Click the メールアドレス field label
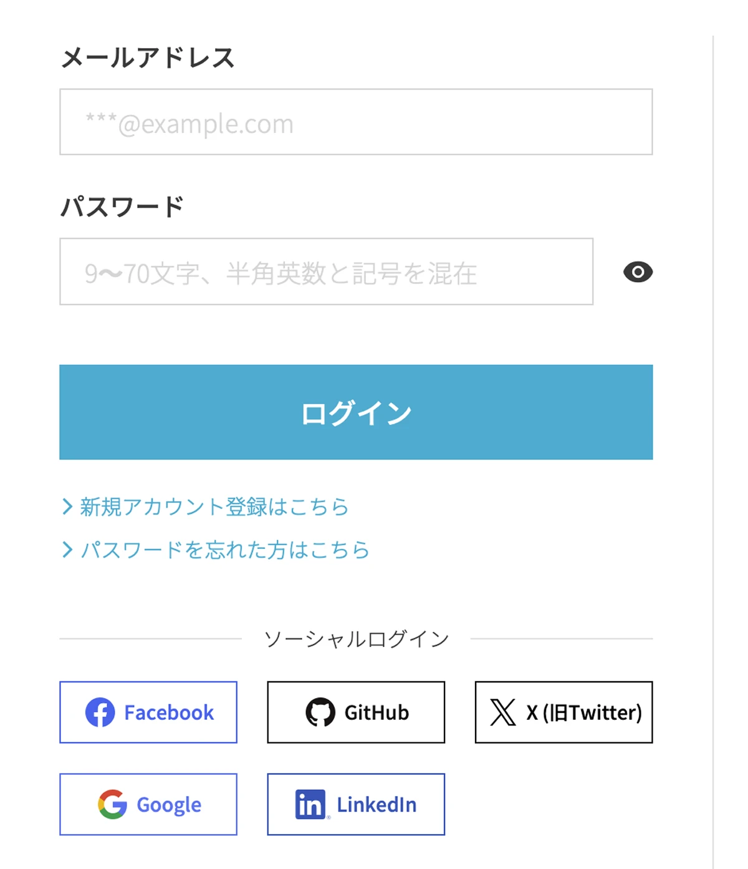The image size is (748, 869). click(x=148, y=57)
